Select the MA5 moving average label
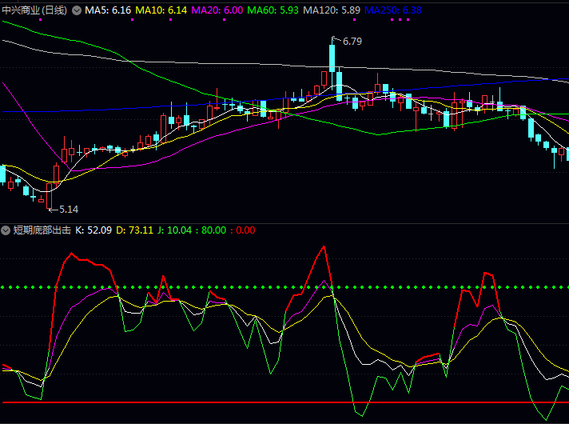Image resolution: width=569 pixels, height=424 pixels. [108, 10]
